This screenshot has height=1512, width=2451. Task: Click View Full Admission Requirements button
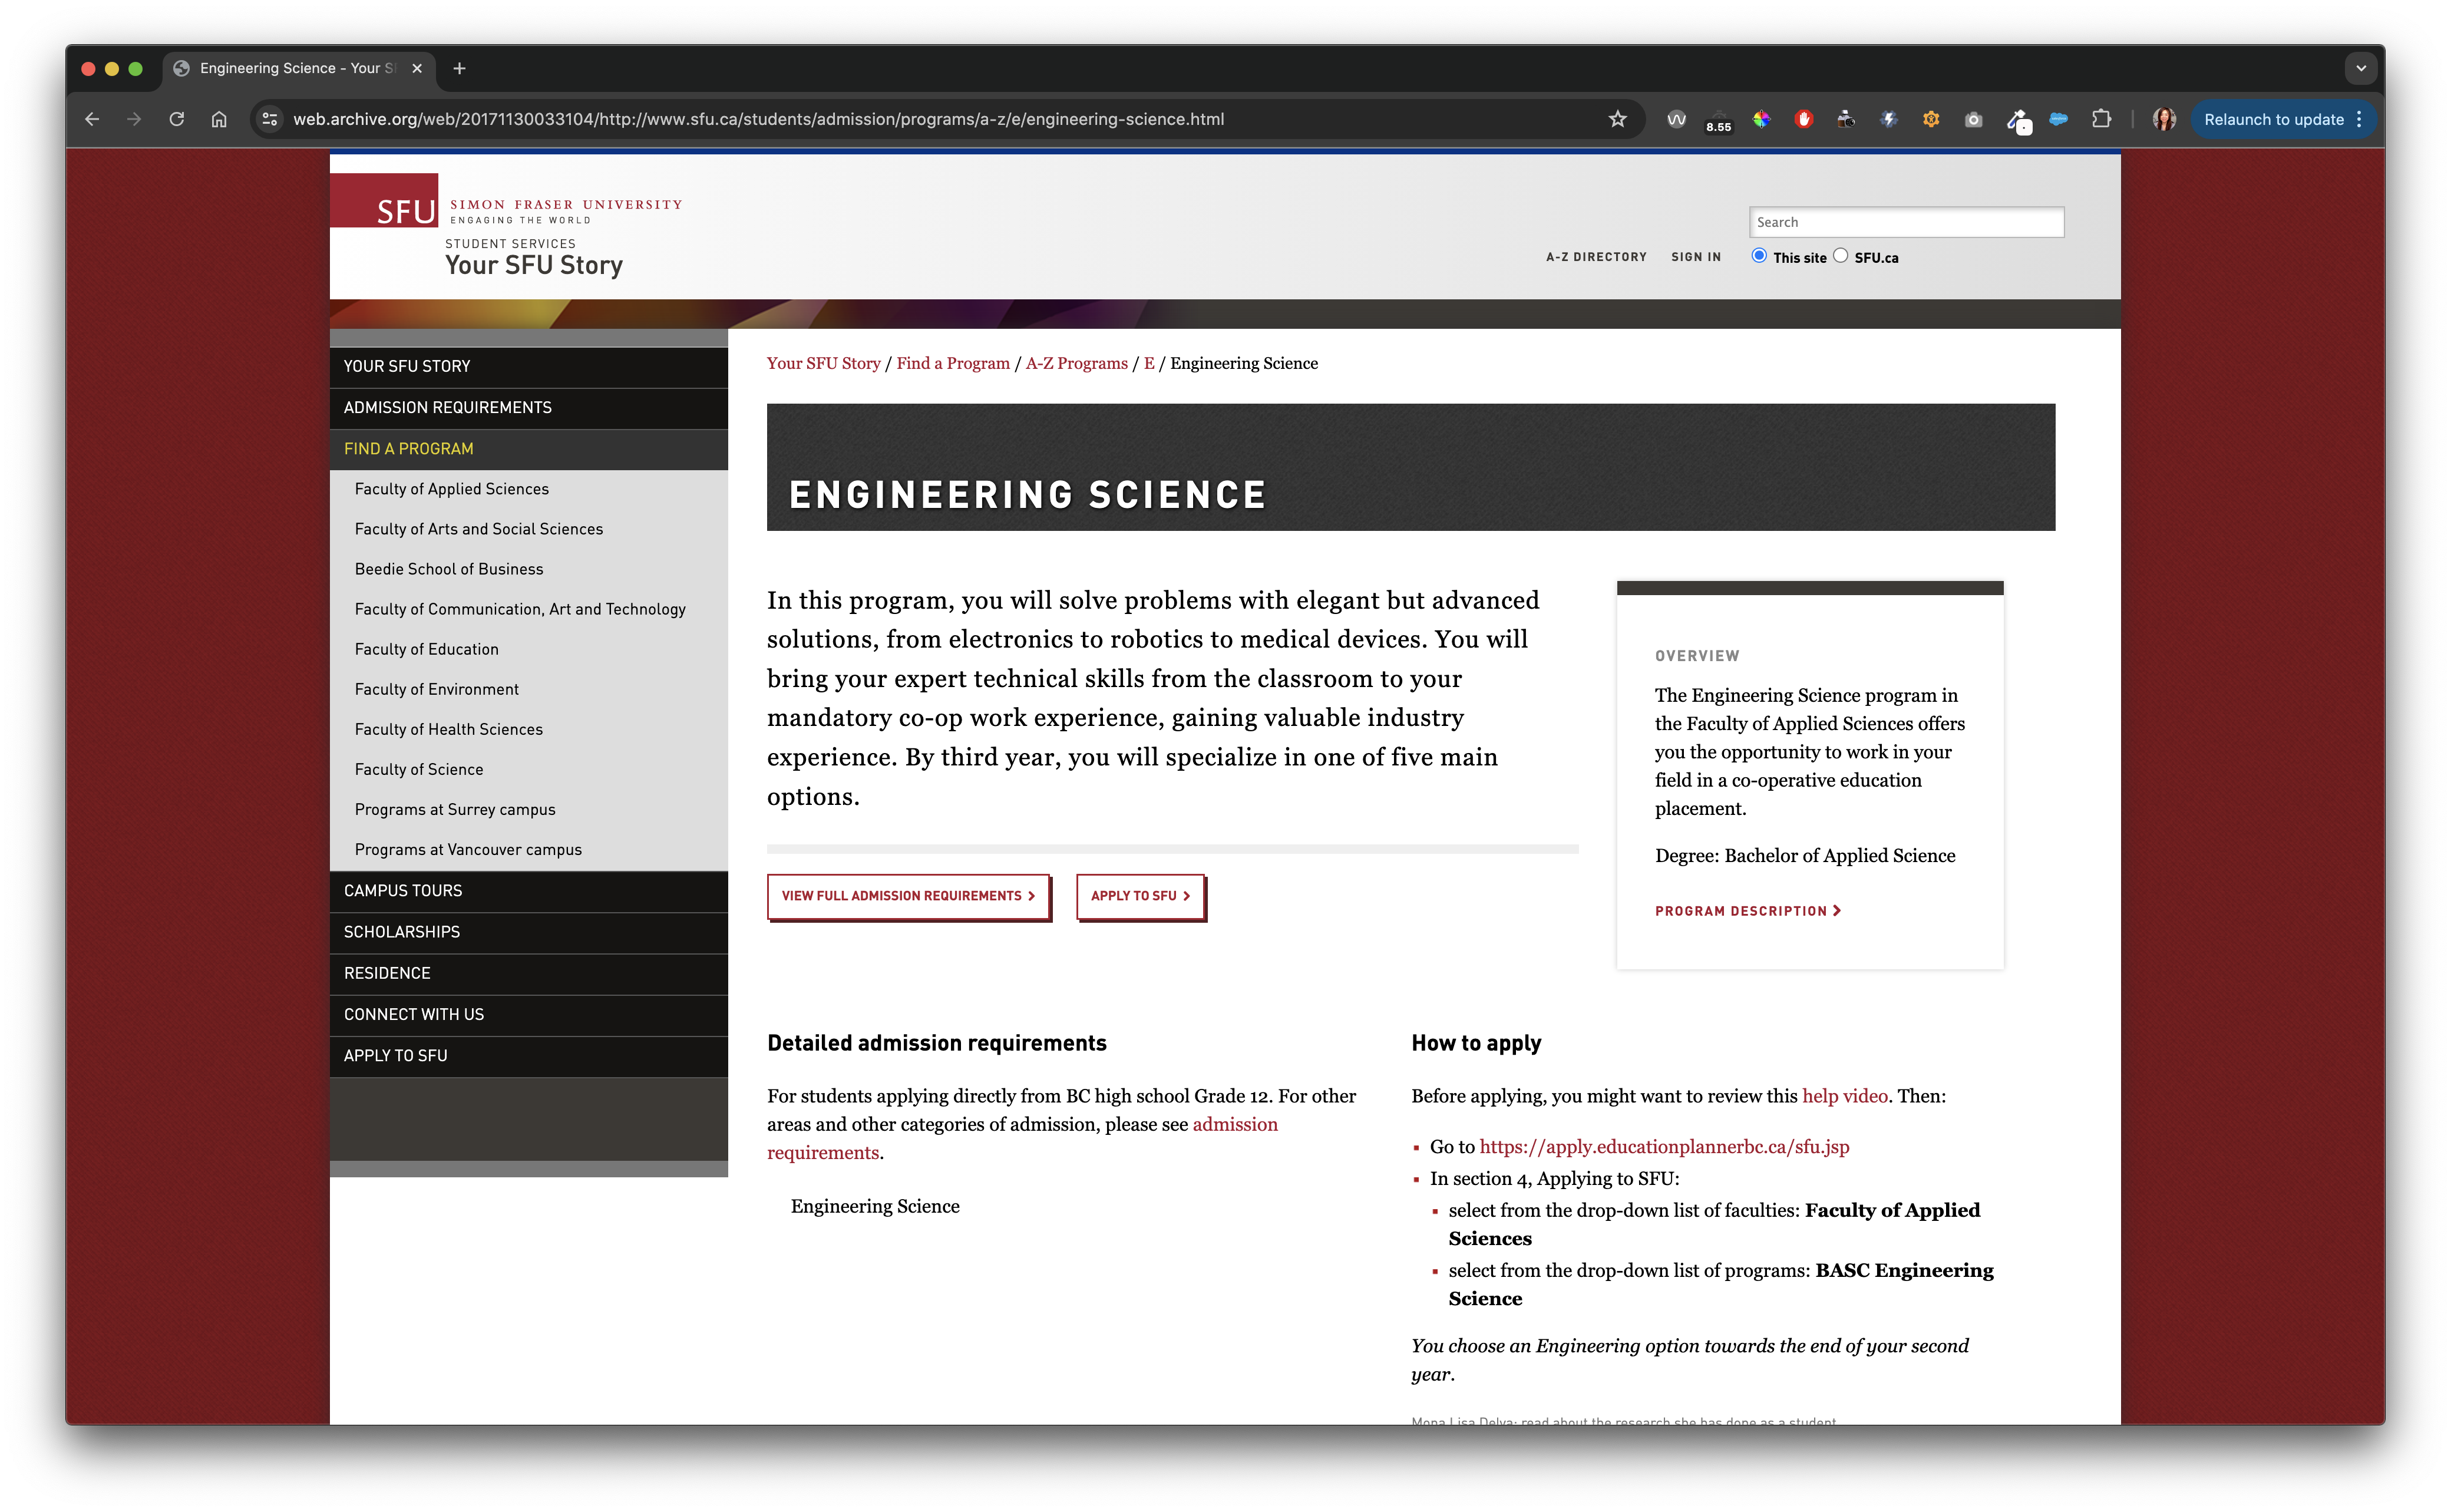click(907, 896)
